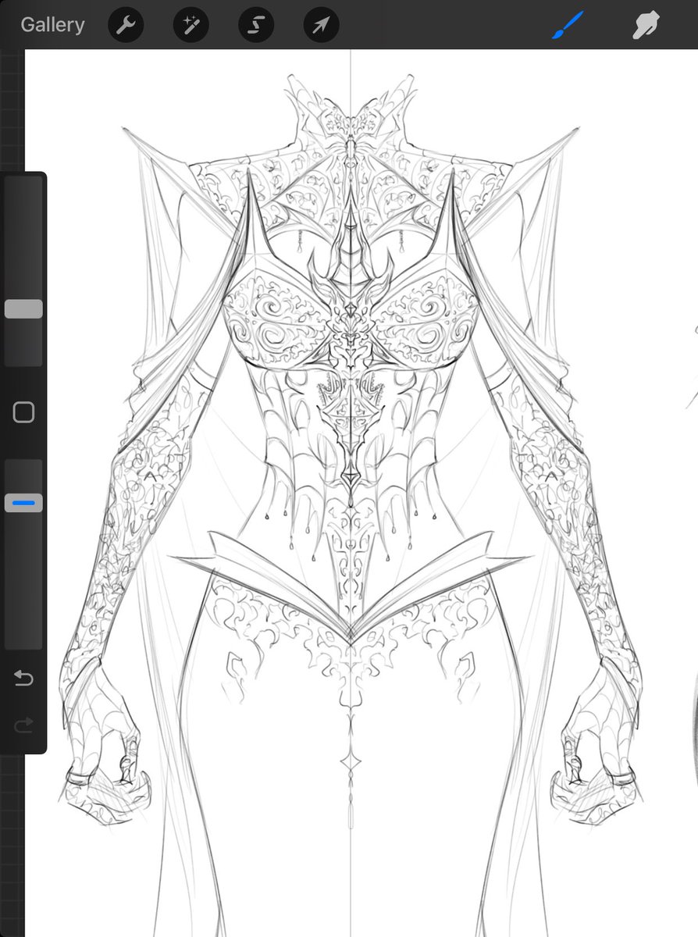Activate the Selection tool
Image resolution: width=698 pixels, height=937 pixels.
pos(256,25)
